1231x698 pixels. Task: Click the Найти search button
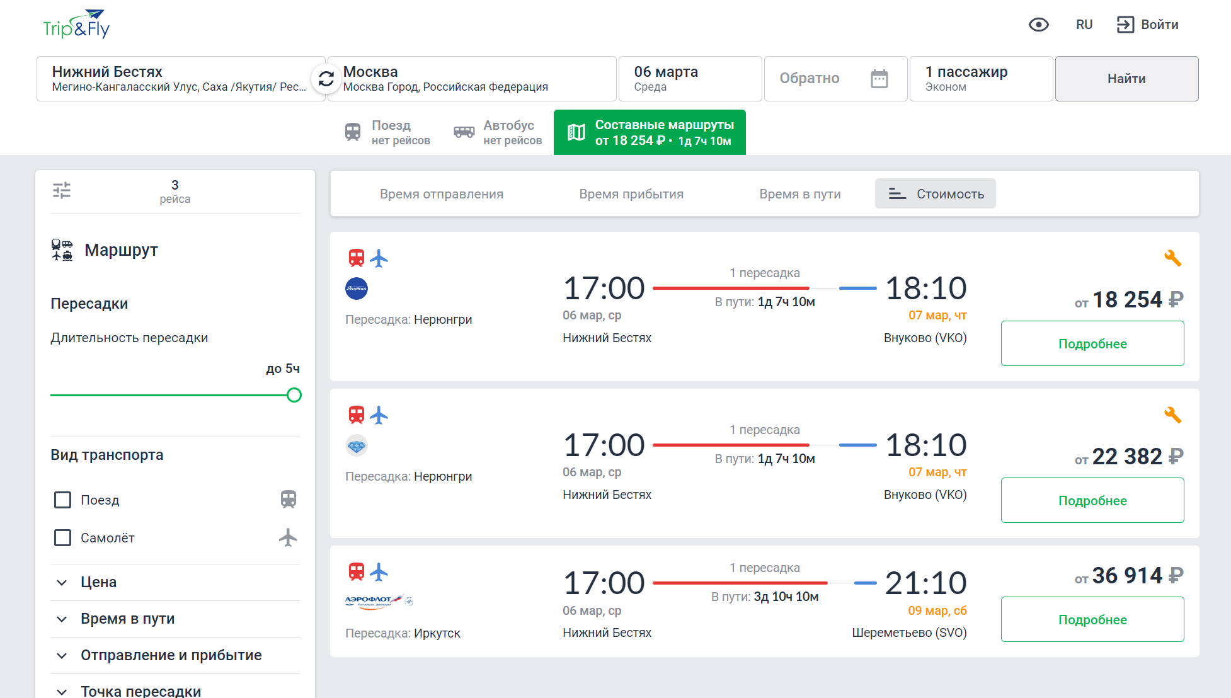[x=1127, y=79]
